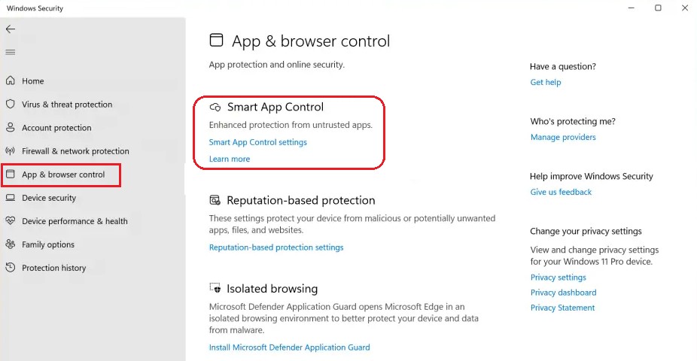The width and height of the screenshot is (697, 361).
Task: Click the Account protection person icon
Action: point(10,128)
